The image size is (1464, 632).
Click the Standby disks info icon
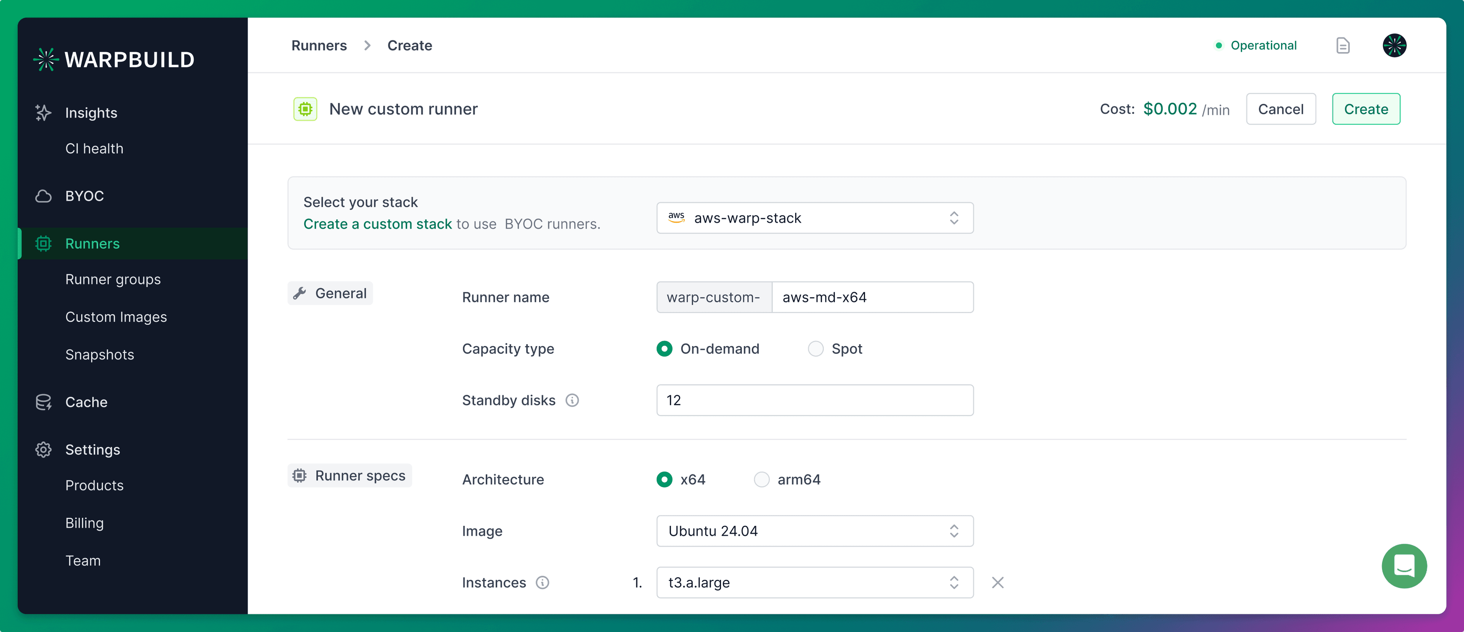(572, 401)
